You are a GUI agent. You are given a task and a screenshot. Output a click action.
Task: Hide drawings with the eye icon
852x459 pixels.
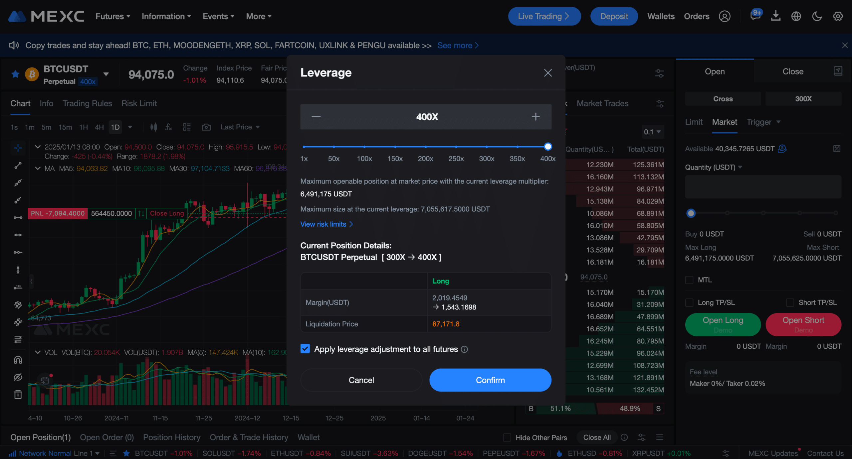click(18, 377)
